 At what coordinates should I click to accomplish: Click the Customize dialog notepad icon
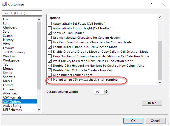coord(5,4)
